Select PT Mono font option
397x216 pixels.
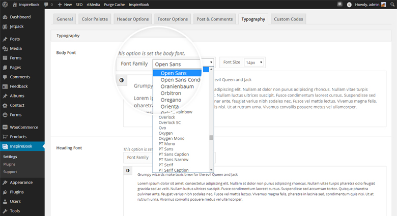tap(166, 144)
